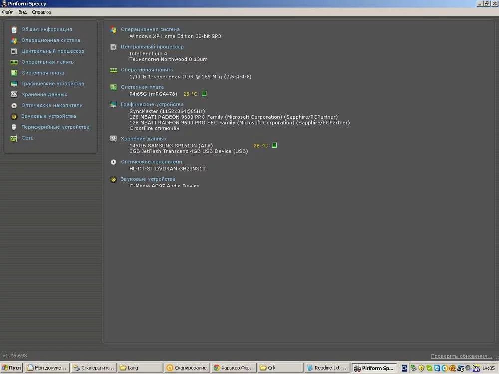Switch to Readme.txt taskbar window

[327, 368]
